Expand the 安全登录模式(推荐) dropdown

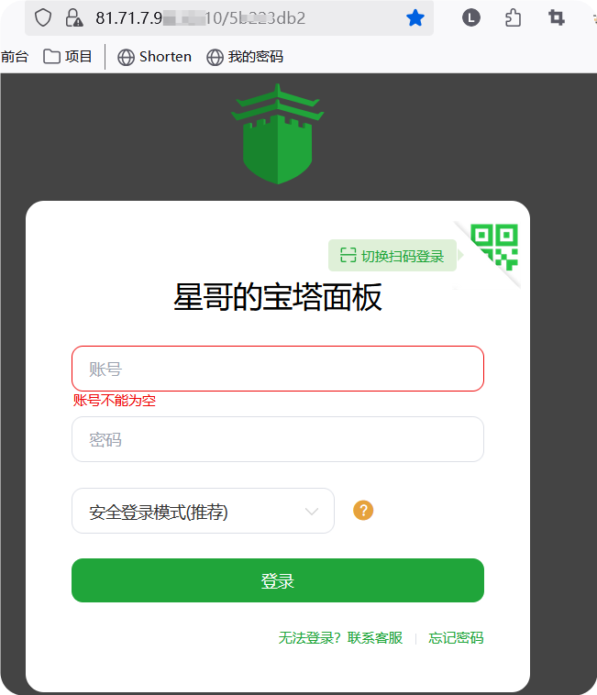pyautogui.click(x=203, y=511)
